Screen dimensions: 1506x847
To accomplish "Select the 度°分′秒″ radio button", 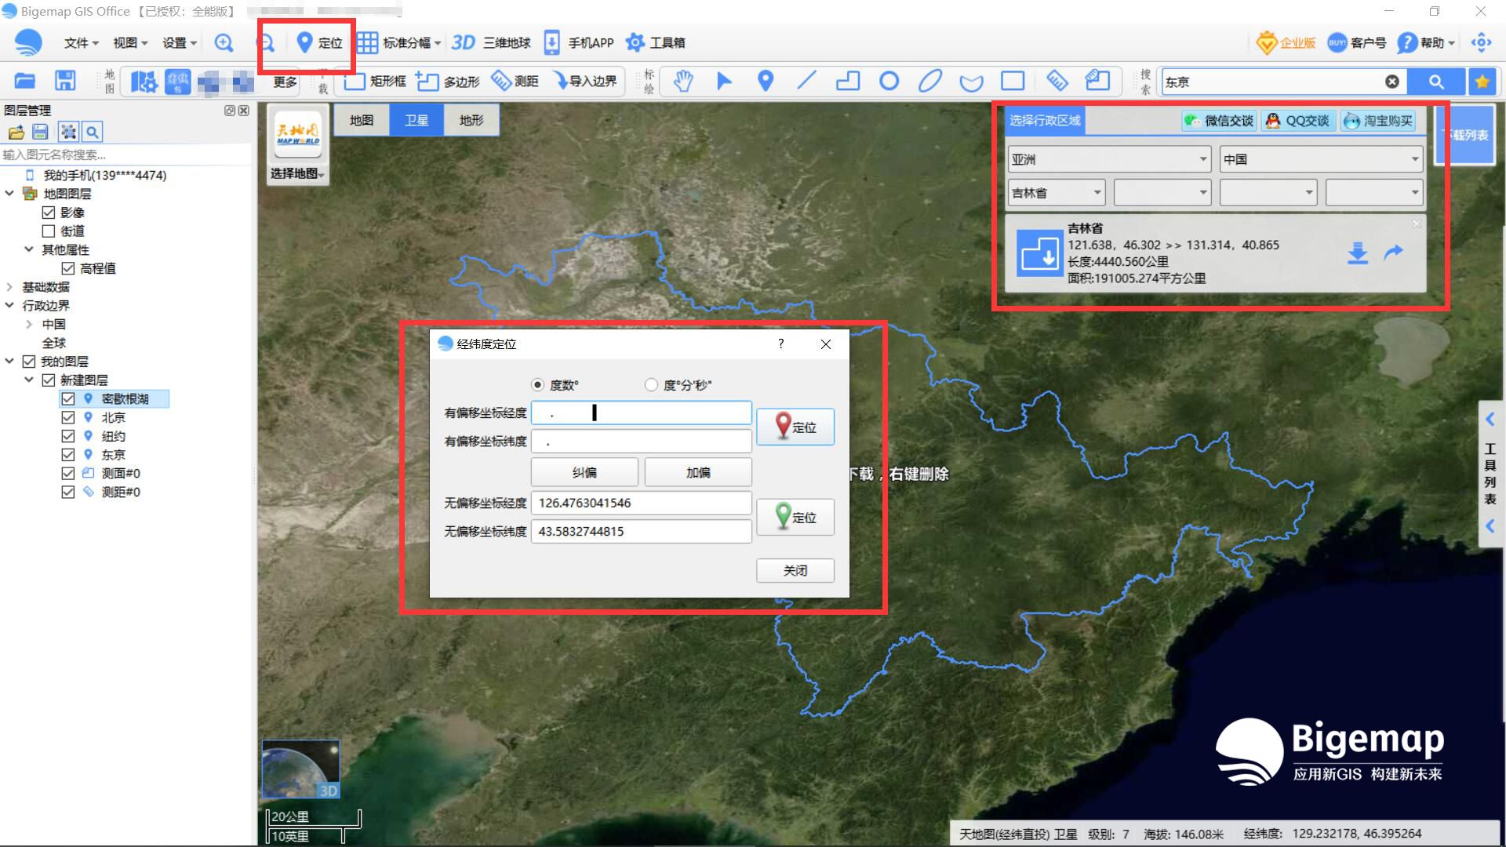I will [651, 385].
